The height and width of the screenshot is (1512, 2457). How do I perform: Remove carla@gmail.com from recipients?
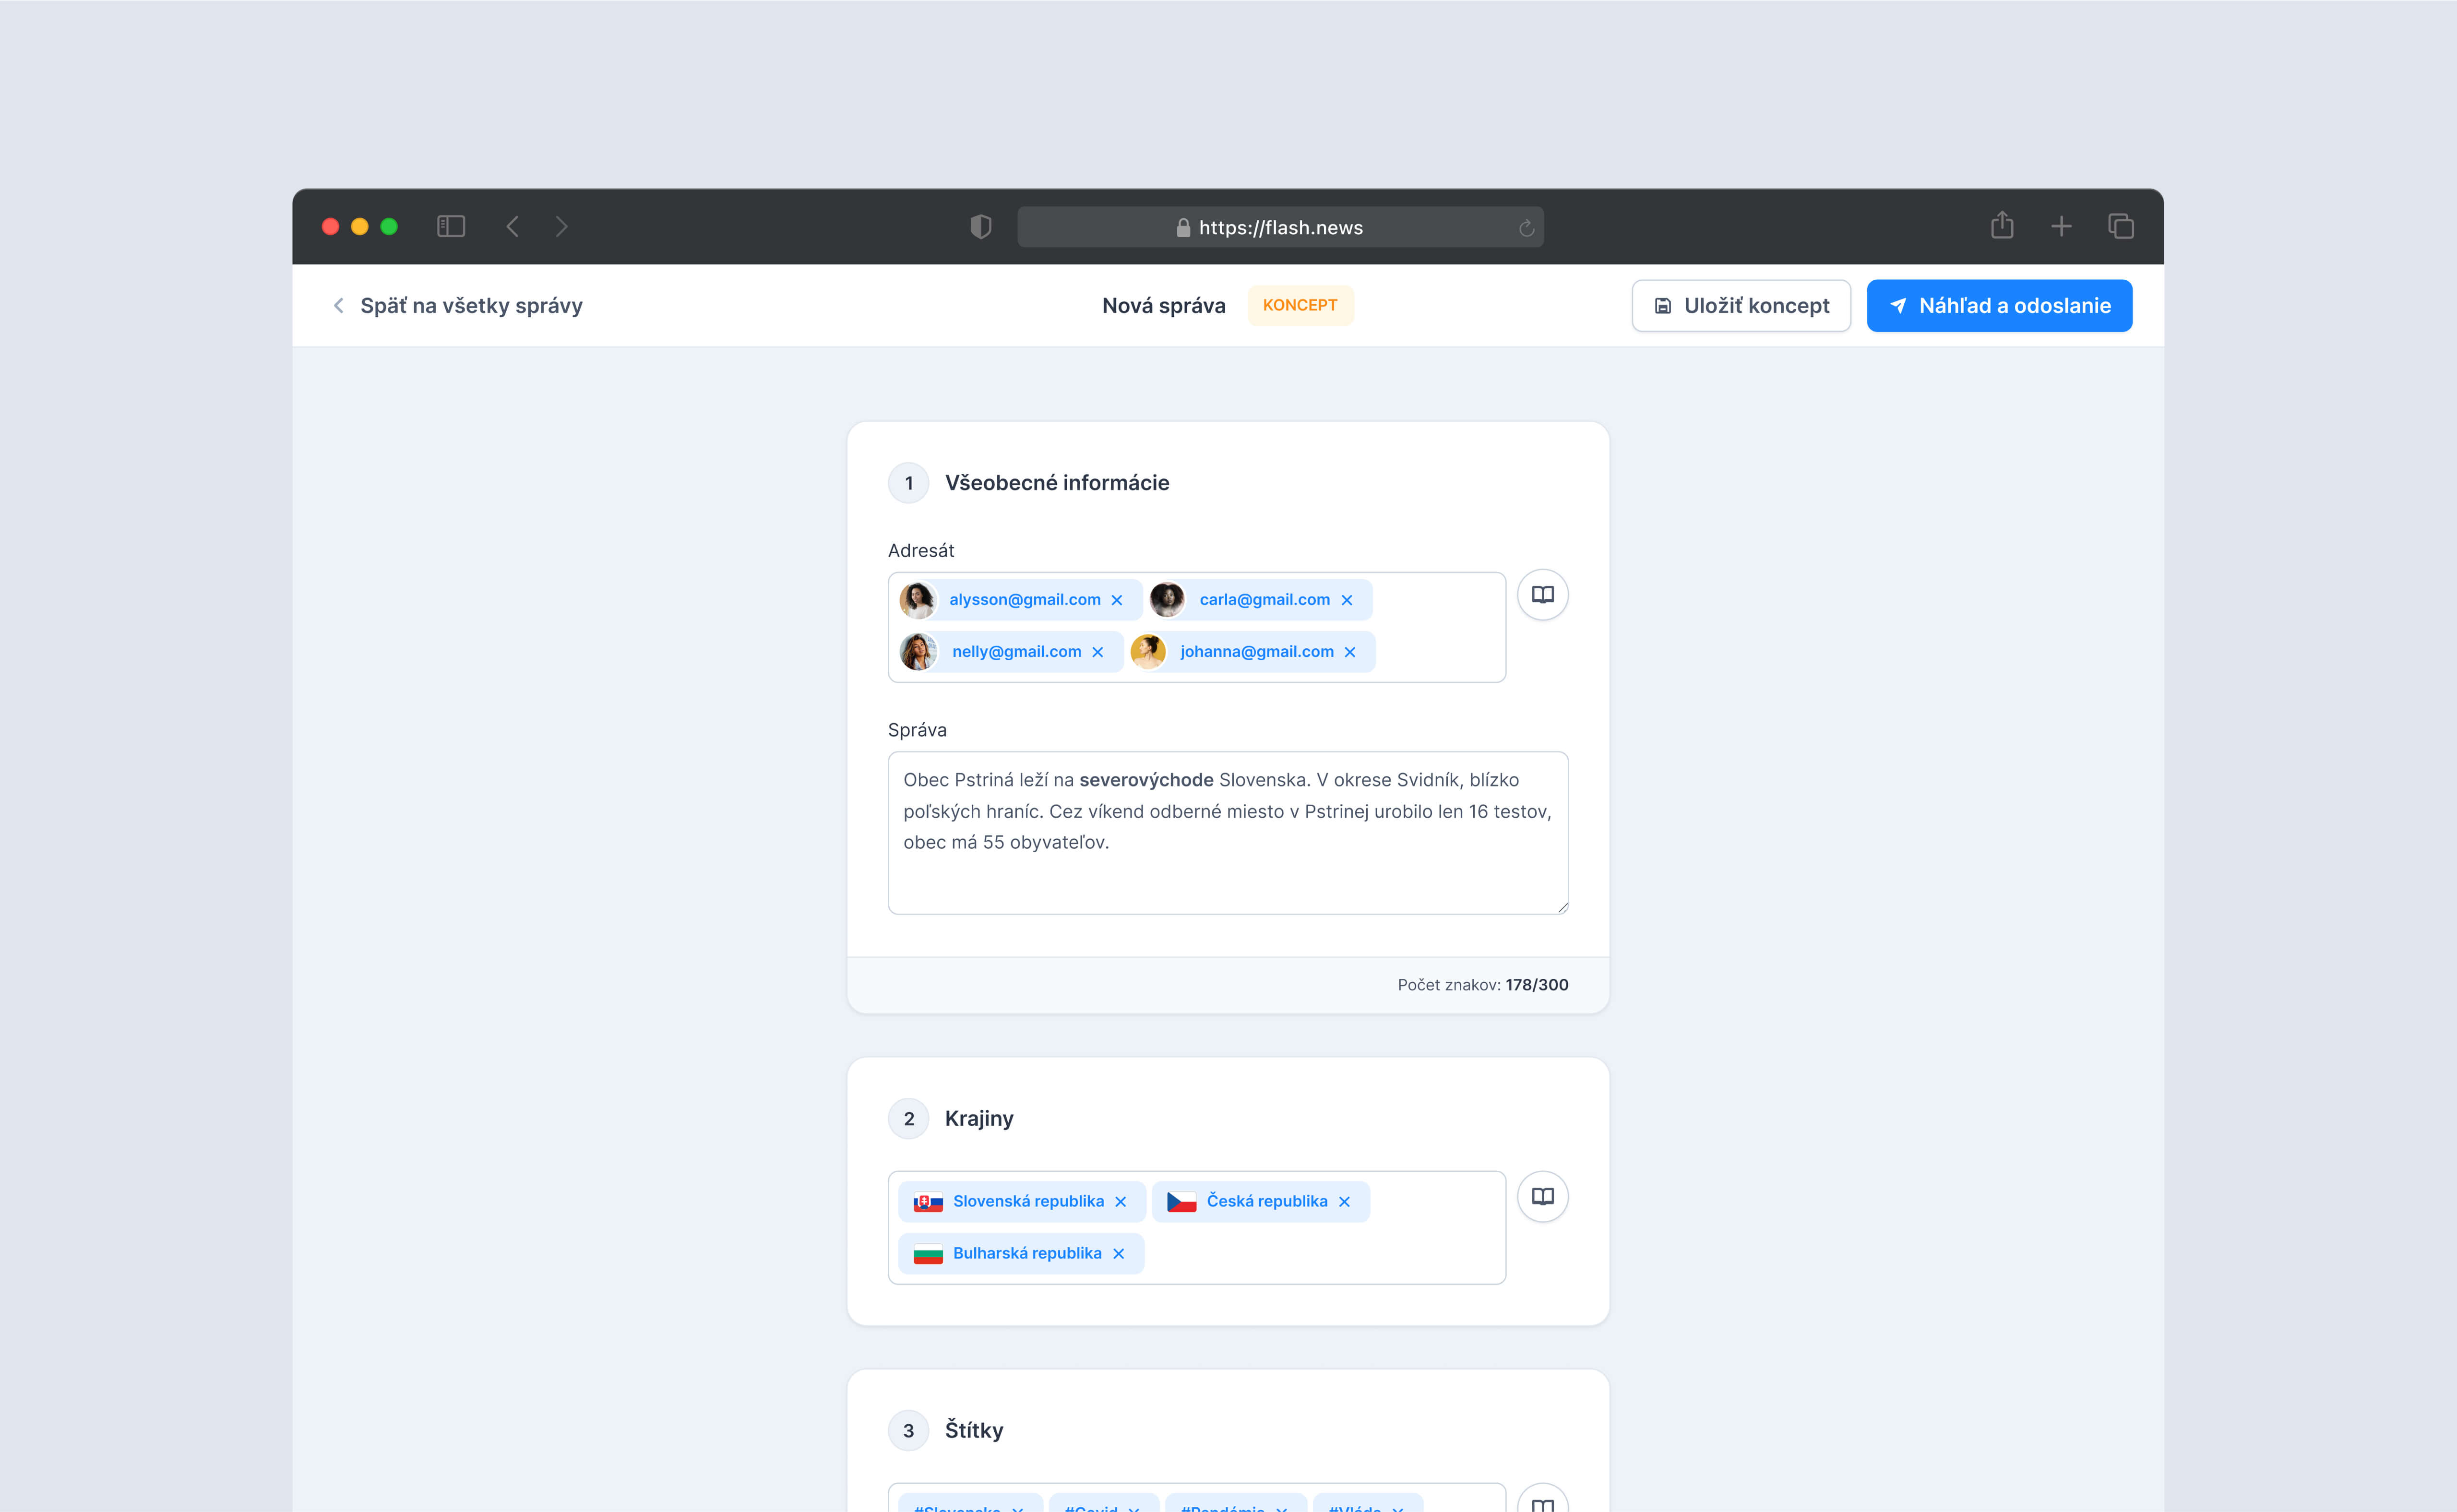(1347, 600)
